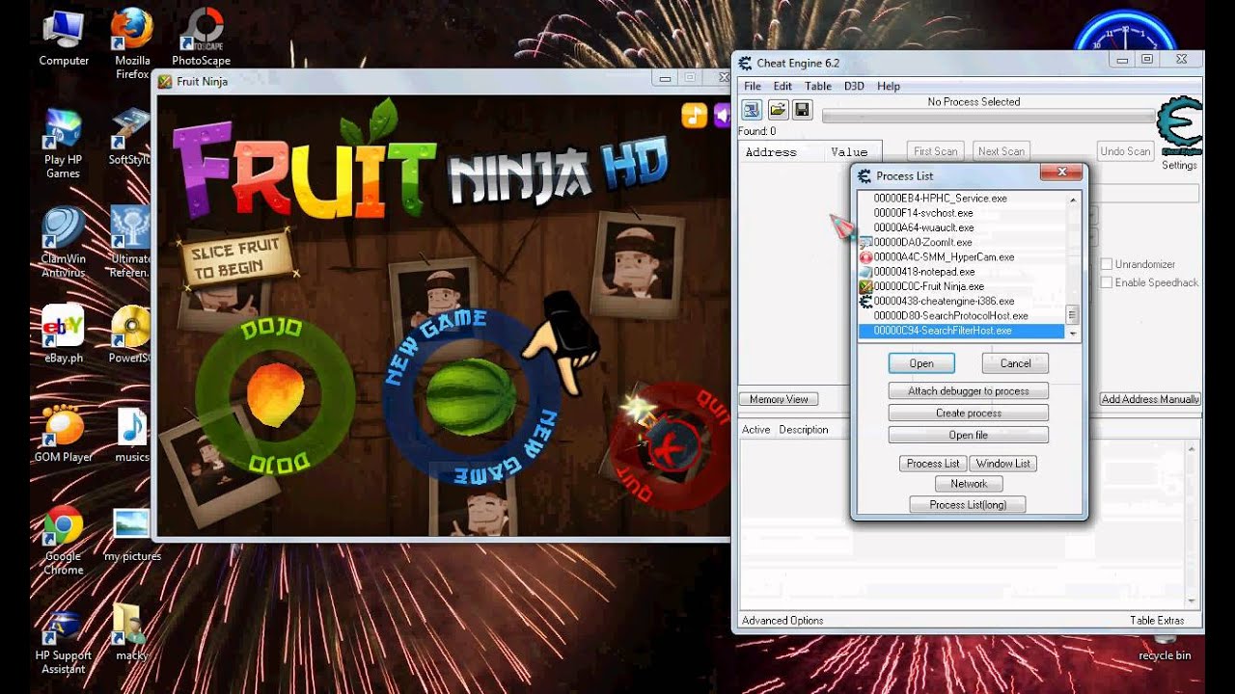1235x694 pixels.
Task: Click Attach debugger to process button
Action: [x=968, y=391]
